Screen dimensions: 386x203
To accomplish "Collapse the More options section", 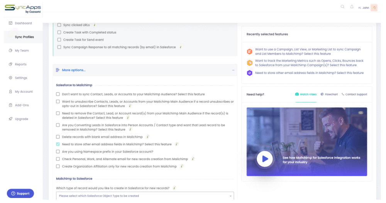I will [x=233, y=70].
